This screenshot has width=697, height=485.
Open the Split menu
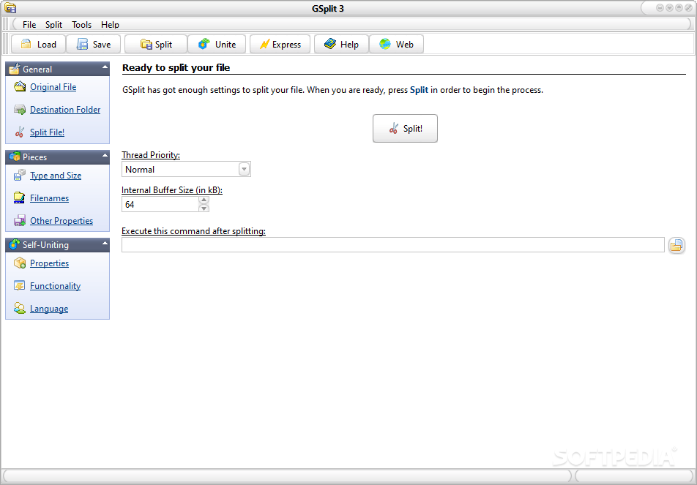(53, 25)
